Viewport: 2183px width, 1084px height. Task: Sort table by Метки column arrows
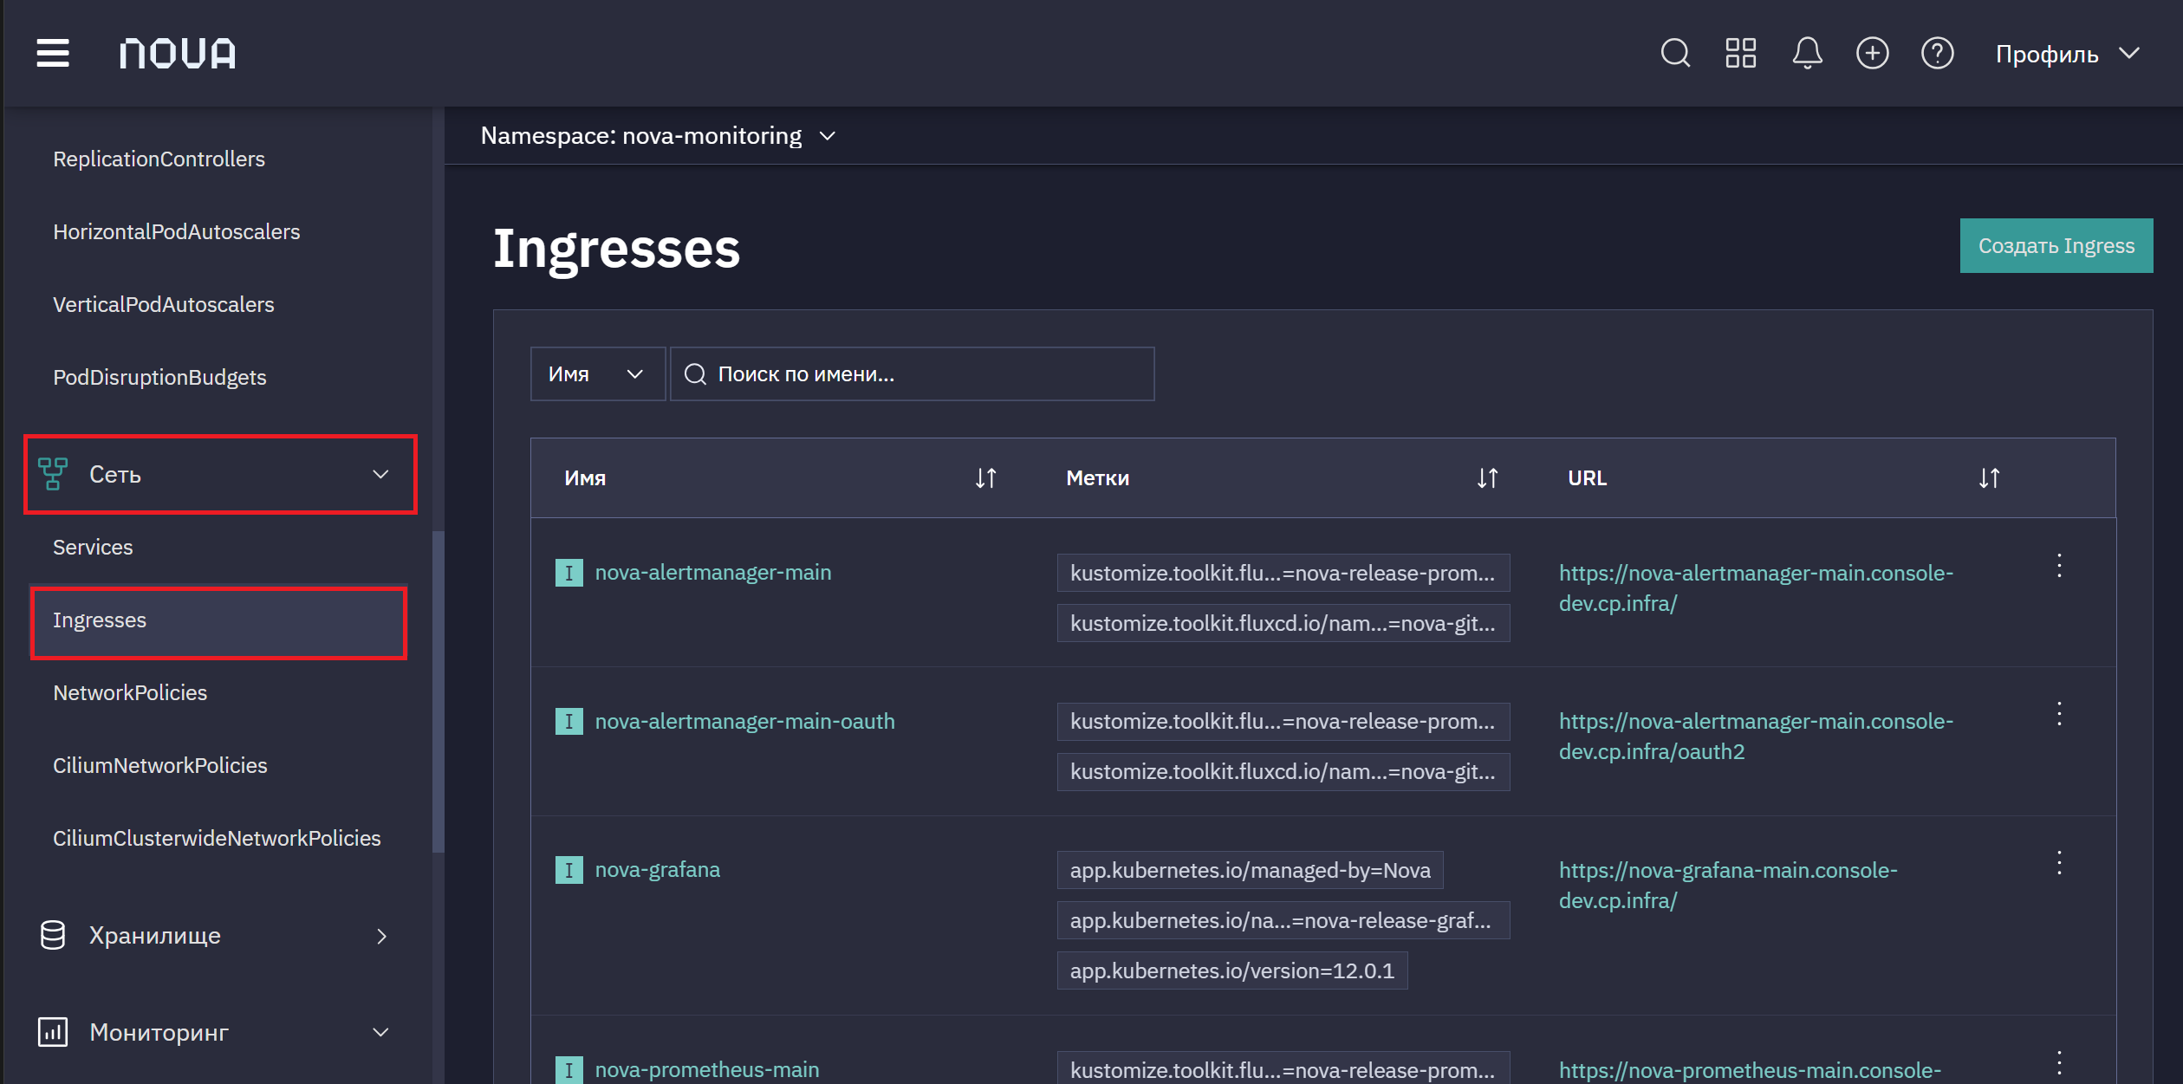tap(1487, 477)
